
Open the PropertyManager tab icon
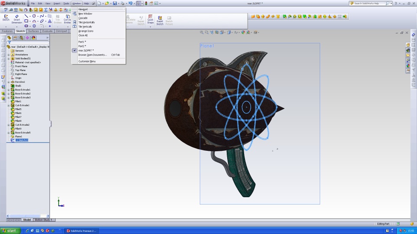pyautogui.click(x=16, y=38)
